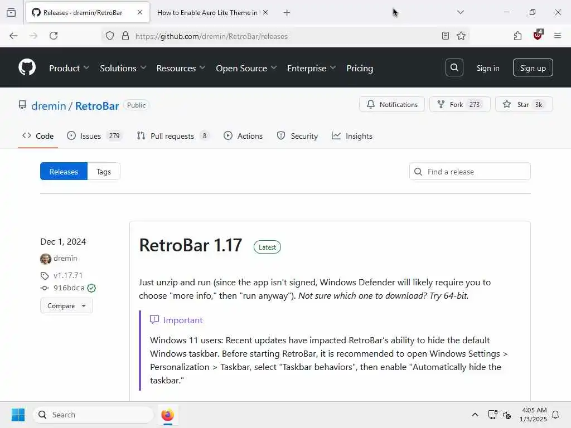
Task: Select the Releases toggle button
Action: [64, 172]
